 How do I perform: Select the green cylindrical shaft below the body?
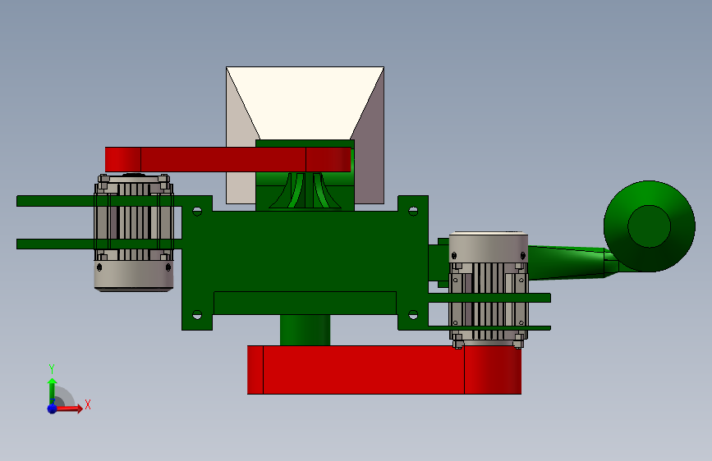[x=305, y=330]
